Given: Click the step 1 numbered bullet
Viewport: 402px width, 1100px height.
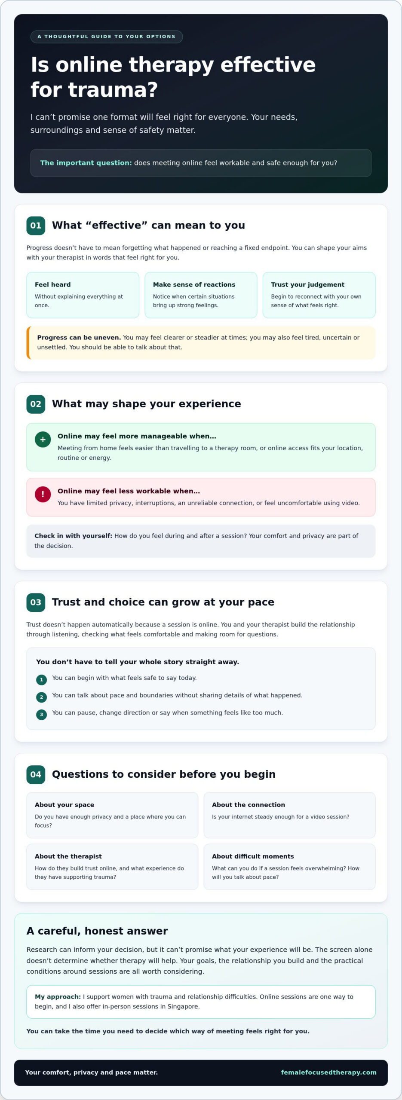Looking at the screenshot, I should click(41, 680).
